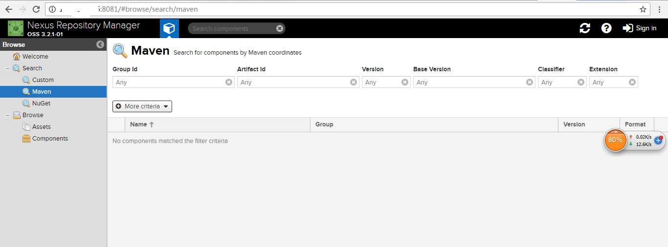The image size is (668, 247).
Task: Collapse the Search tree node
Action: point(7,68)
